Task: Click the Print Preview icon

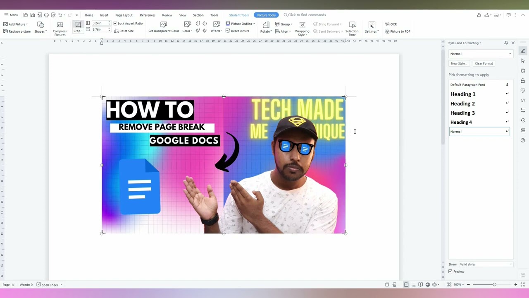Action: (53, 15)
